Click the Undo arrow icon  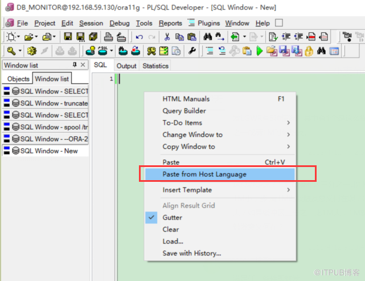139,37
